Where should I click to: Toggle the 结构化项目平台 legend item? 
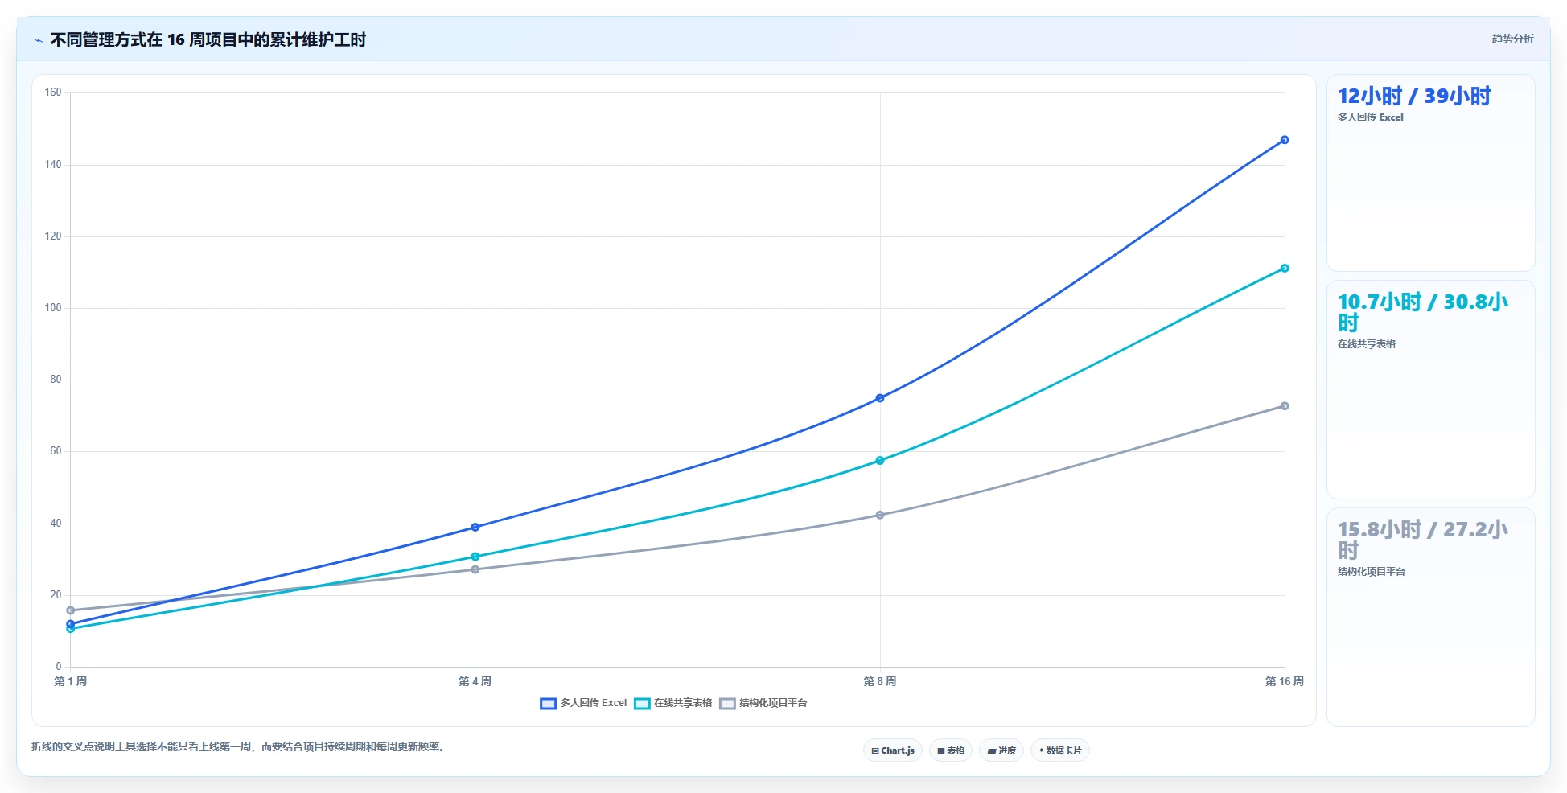coord(763,703)
